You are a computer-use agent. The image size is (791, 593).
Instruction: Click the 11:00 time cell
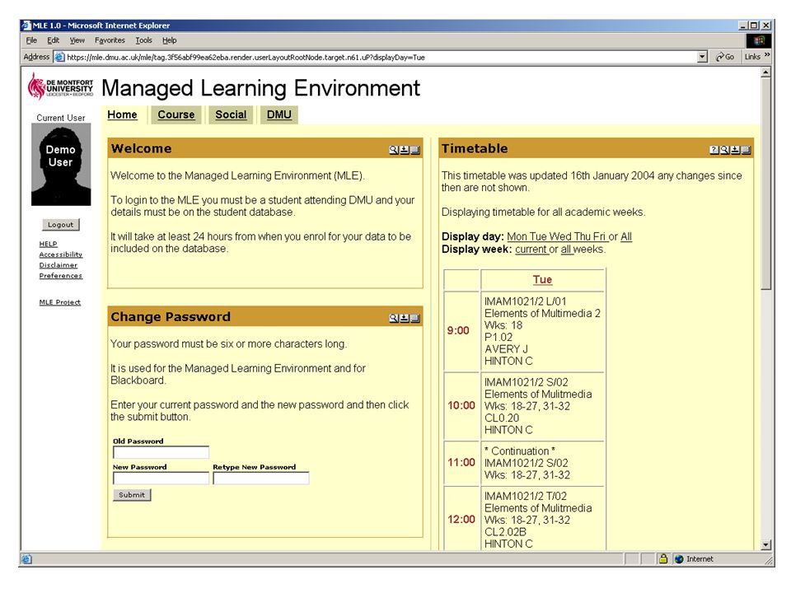click(x=461, y=462)
